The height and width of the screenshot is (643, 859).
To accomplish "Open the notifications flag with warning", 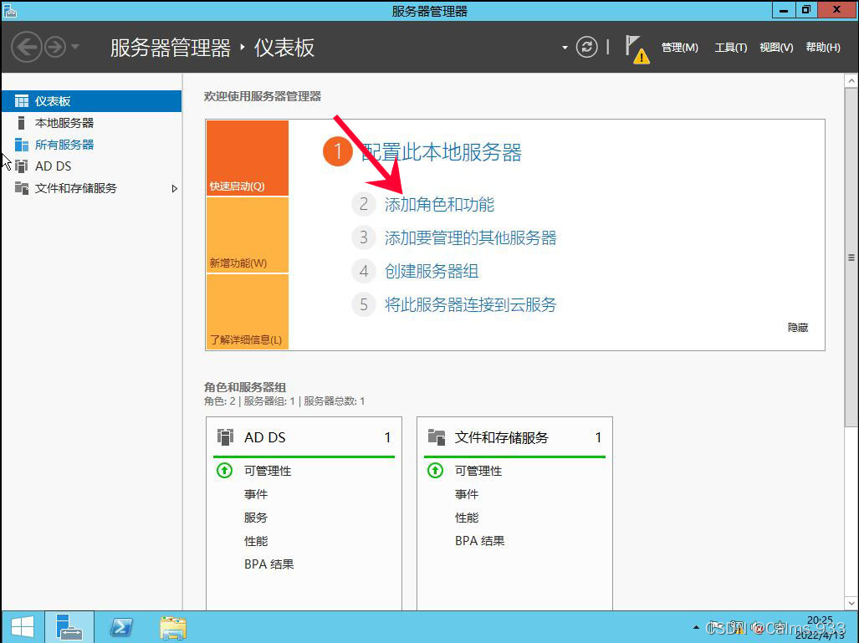I will [637, 49].
